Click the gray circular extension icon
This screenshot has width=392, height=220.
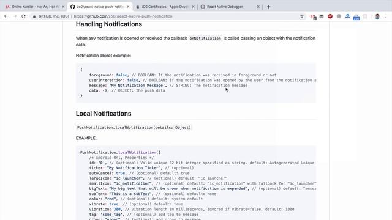(339, 16)
